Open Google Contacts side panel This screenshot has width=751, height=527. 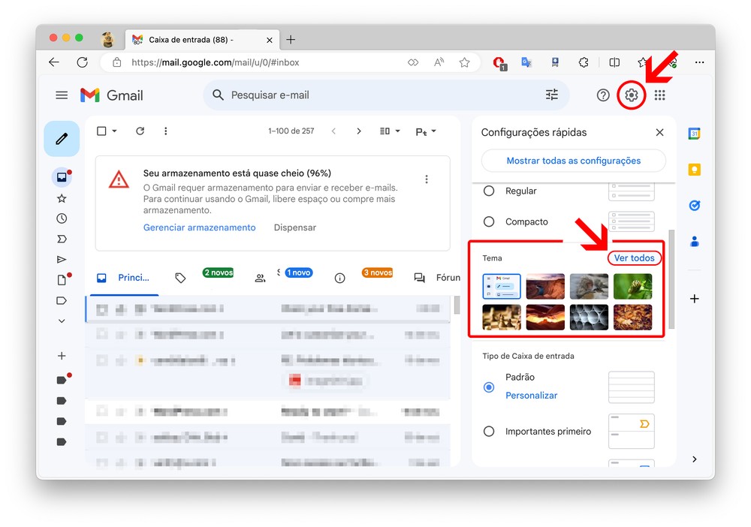pyautogui.click(x=695, y=241)
